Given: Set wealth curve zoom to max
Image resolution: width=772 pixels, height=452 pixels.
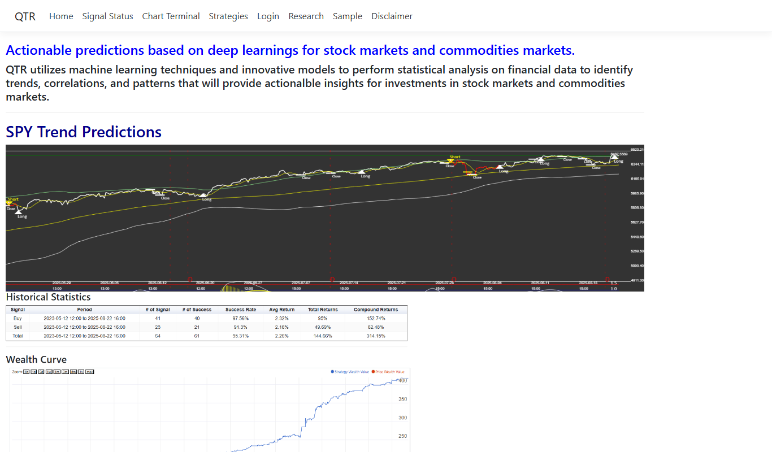Looking at the screenshot, I should 89,372.
